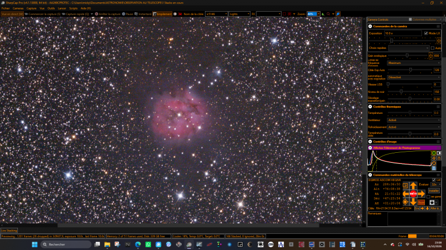Image resolution: width=446 pixels, height=250 pixels.
Task: Click the white circle icon after Empilement
Action: pos(175,14)
